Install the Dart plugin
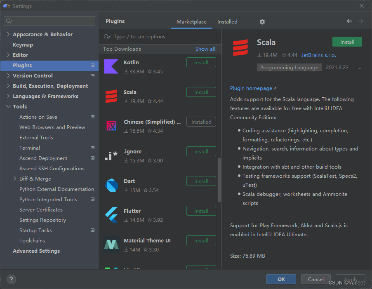372x289 pixels. click(201, 181)
